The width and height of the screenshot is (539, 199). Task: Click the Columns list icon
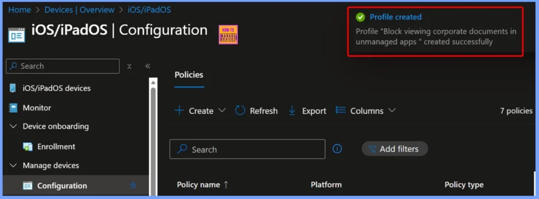point(341,110)
